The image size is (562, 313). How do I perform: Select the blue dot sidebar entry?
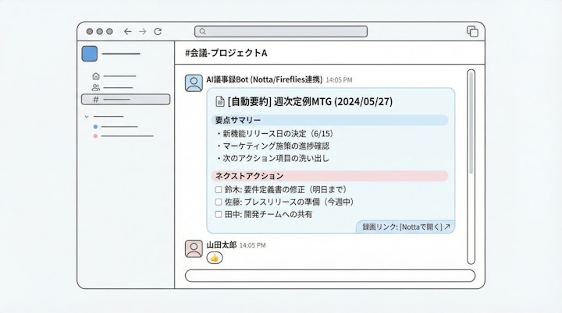pyautogui.click(x=116, y=127)
